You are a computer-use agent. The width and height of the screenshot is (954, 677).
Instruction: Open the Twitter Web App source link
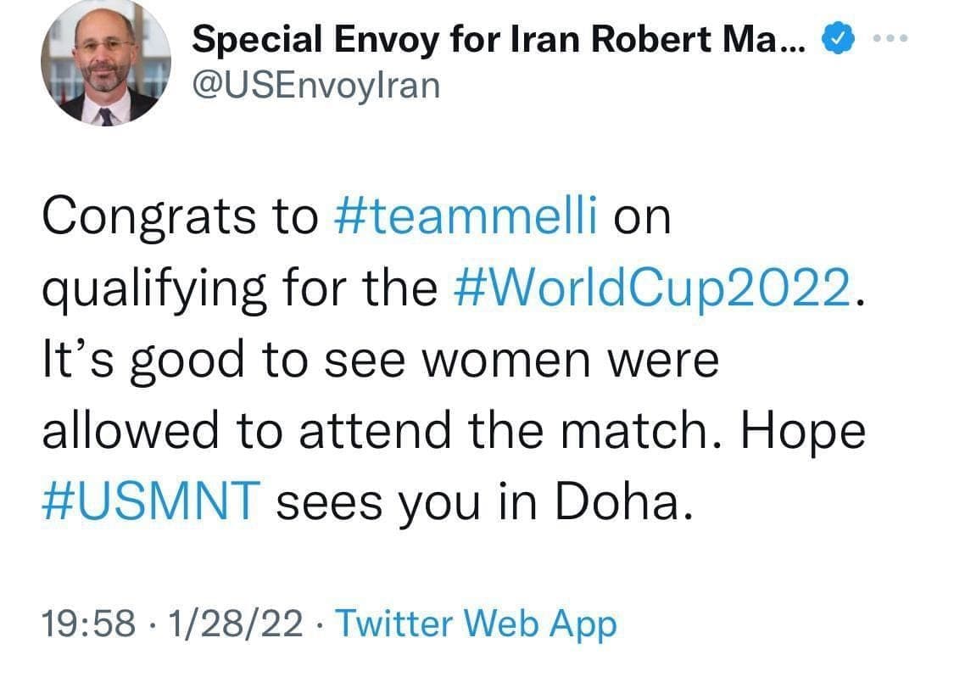pos(476,624)
